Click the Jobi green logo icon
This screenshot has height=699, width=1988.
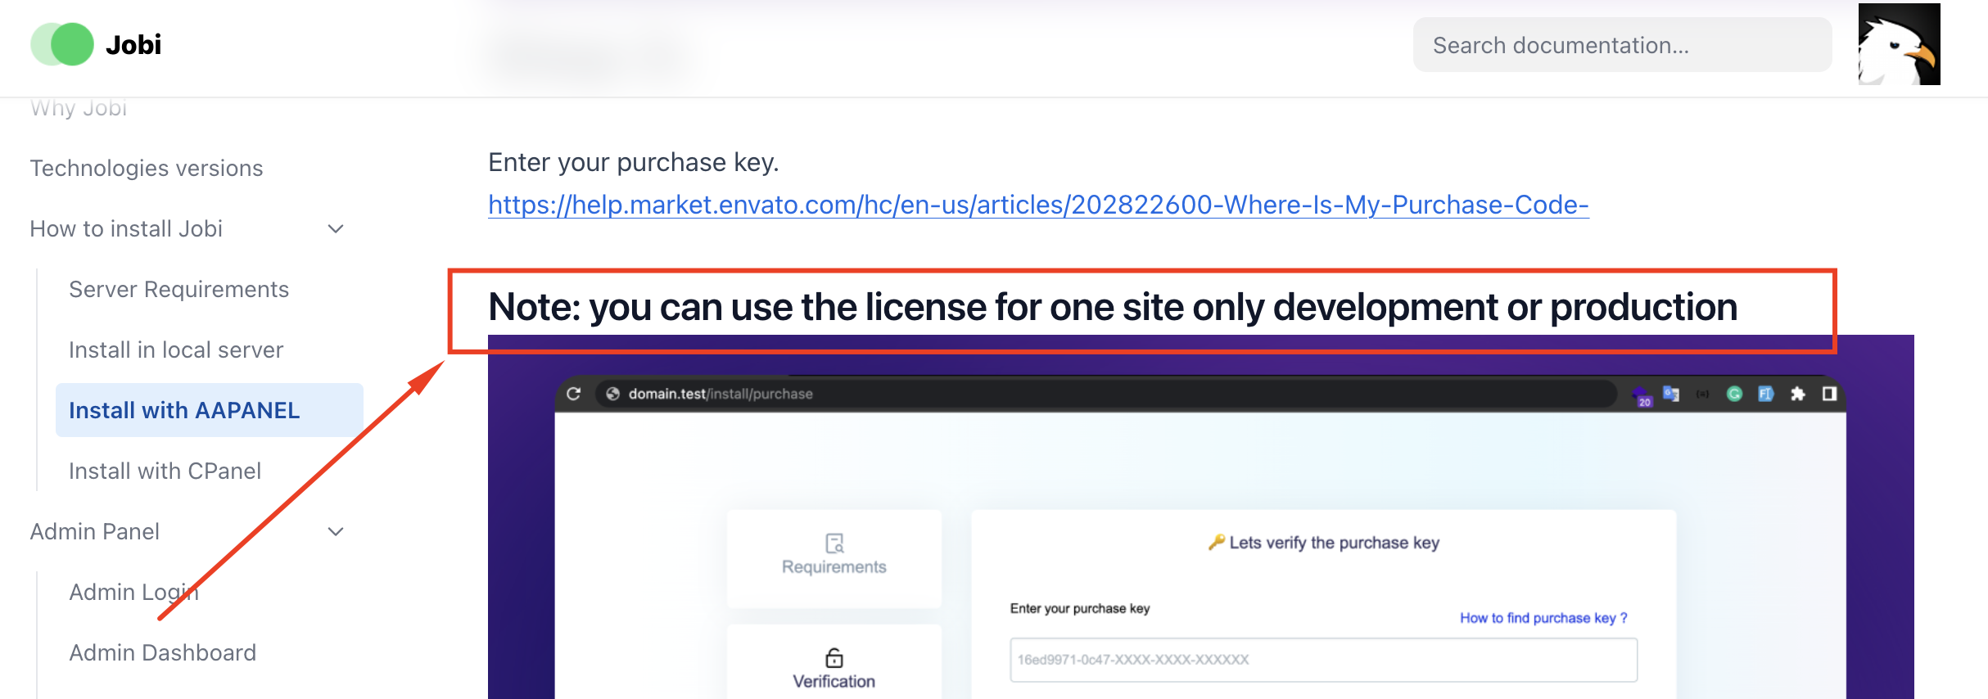(62, 44)
